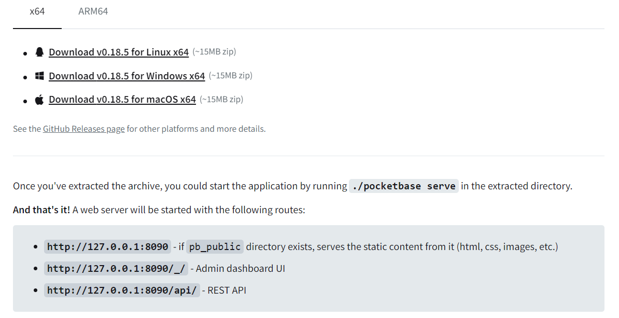Click the "Admin dashboard UI" description text
619x318 pixels.
point(241,269)
